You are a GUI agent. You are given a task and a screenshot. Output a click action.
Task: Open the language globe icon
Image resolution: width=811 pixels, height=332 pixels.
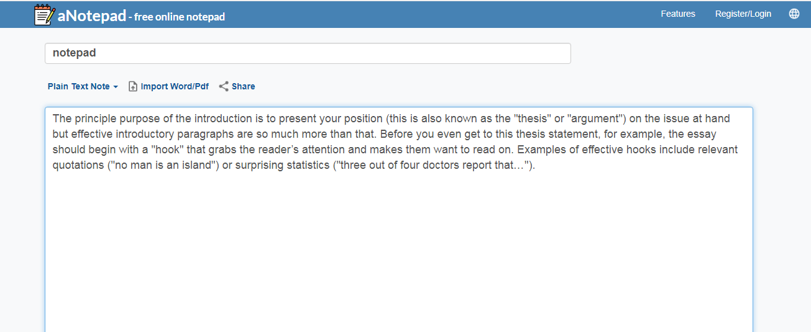pyautogui.click(x=794, y=14)
